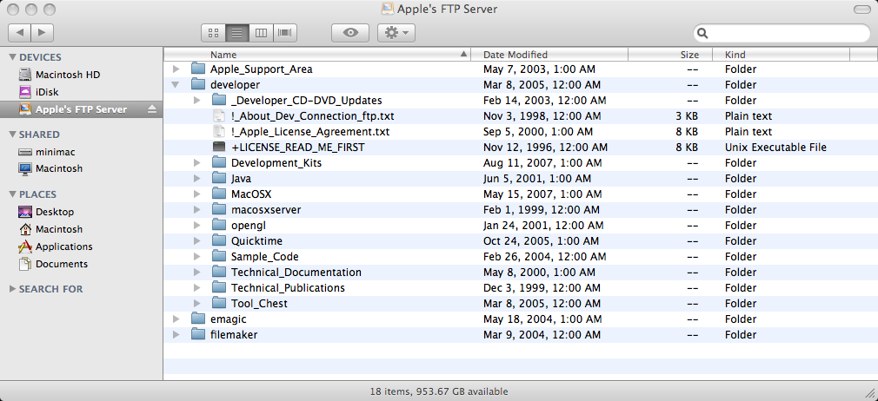Open Macintosh shared computer
Image resolution: width=878 pixels, height=401 pixels.
tap(81, 168)
